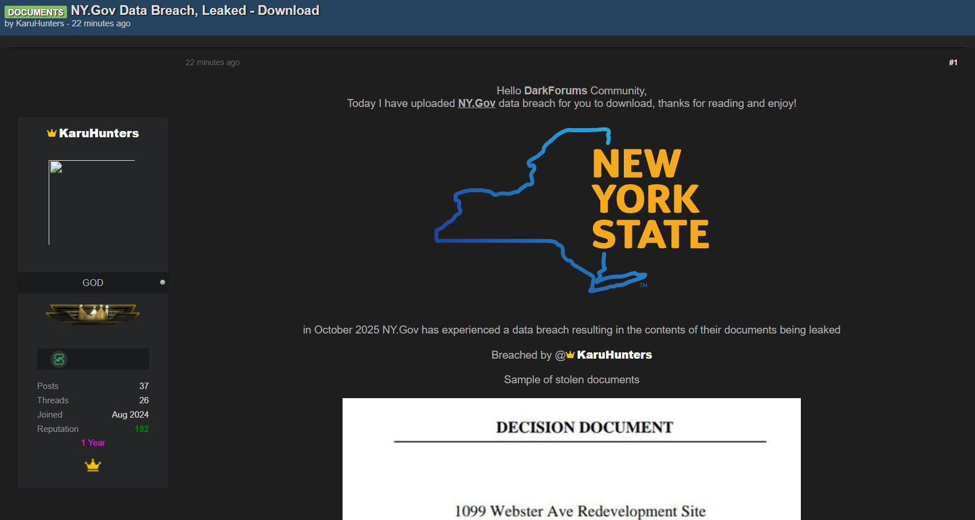Click crown icon beside KaruHunters profile name

tap(52, 133)
